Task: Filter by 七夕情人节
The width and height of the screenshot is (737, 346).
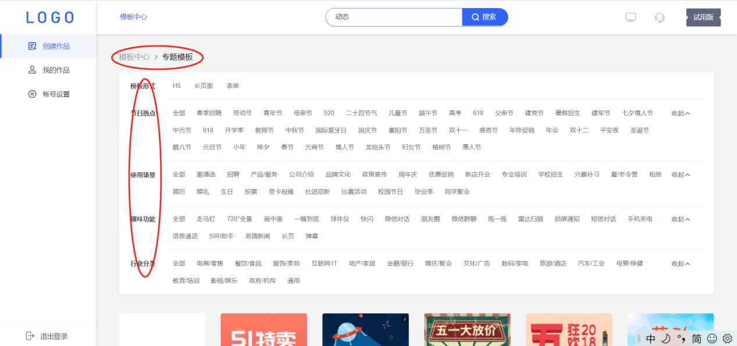Action: [x=638, y=113]
